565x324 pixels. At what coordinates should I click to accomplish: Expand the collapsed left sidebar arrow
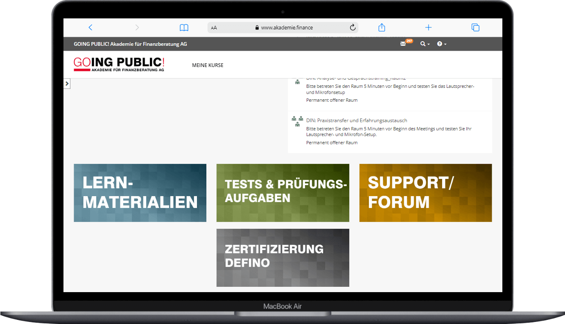67,83
